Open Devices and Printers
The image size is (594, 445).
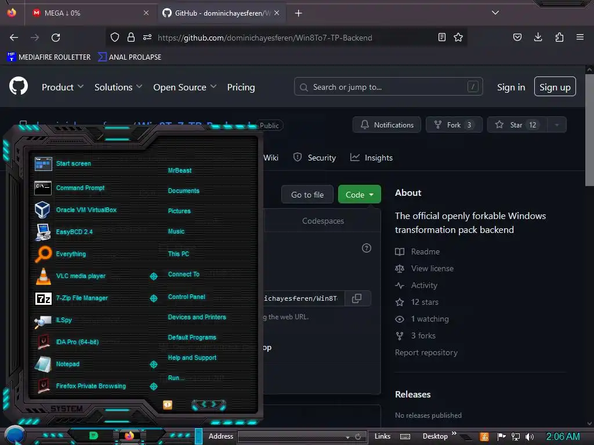pyautogui.click(x=197, y=318)
